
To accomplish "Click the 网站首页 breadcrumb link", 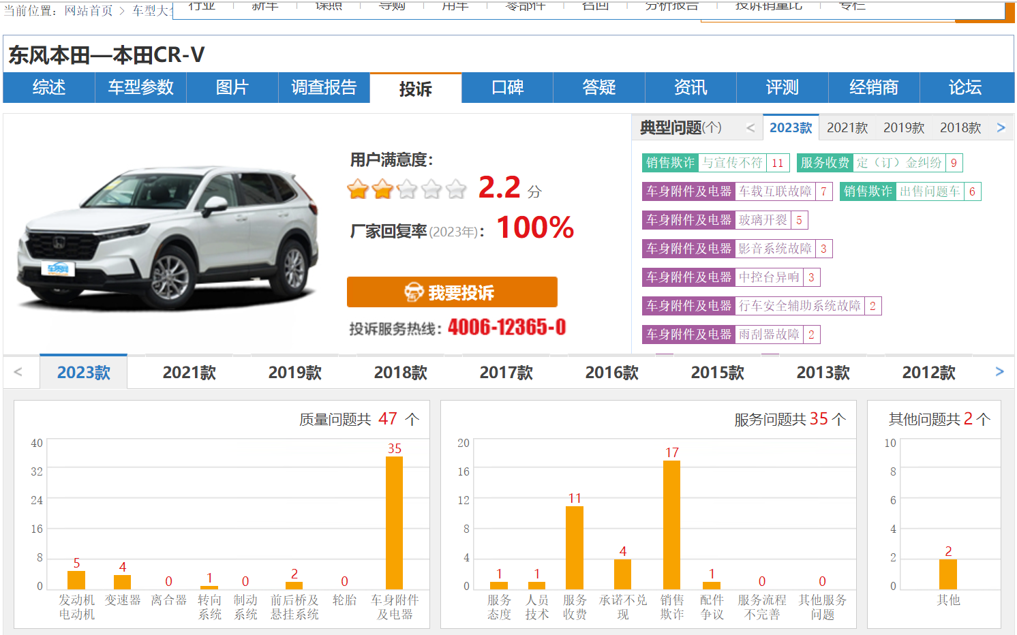I will [89, 11].
